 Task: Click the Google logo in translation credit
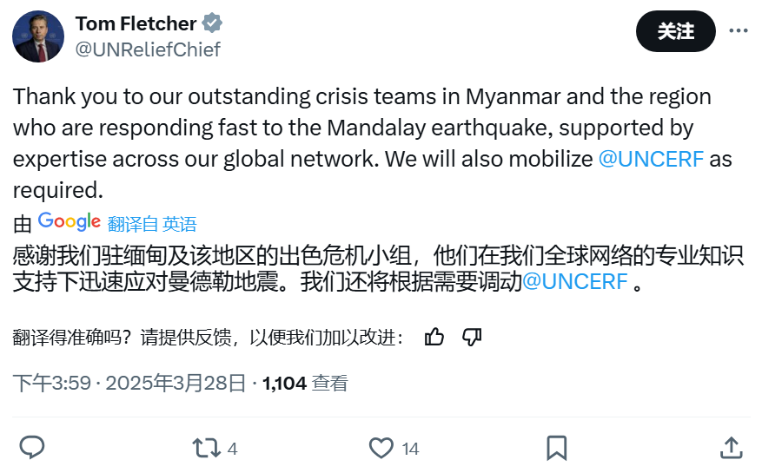click(x=70, y=222)
